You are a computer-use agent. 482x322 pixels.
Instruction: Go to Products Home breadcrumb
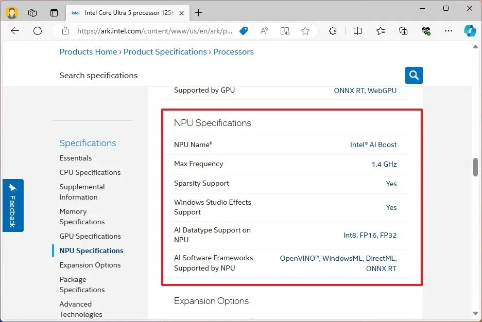88,51
